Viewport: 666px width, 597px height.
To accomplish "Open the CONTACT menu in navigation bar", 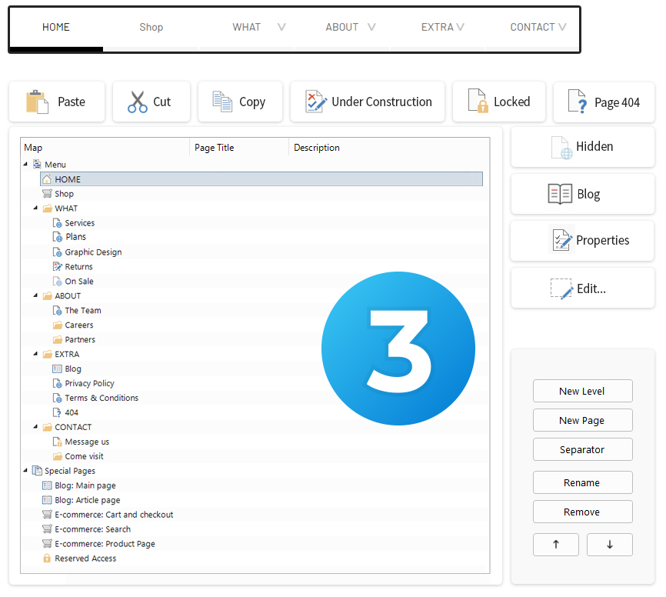I will [x=538, y=27].
